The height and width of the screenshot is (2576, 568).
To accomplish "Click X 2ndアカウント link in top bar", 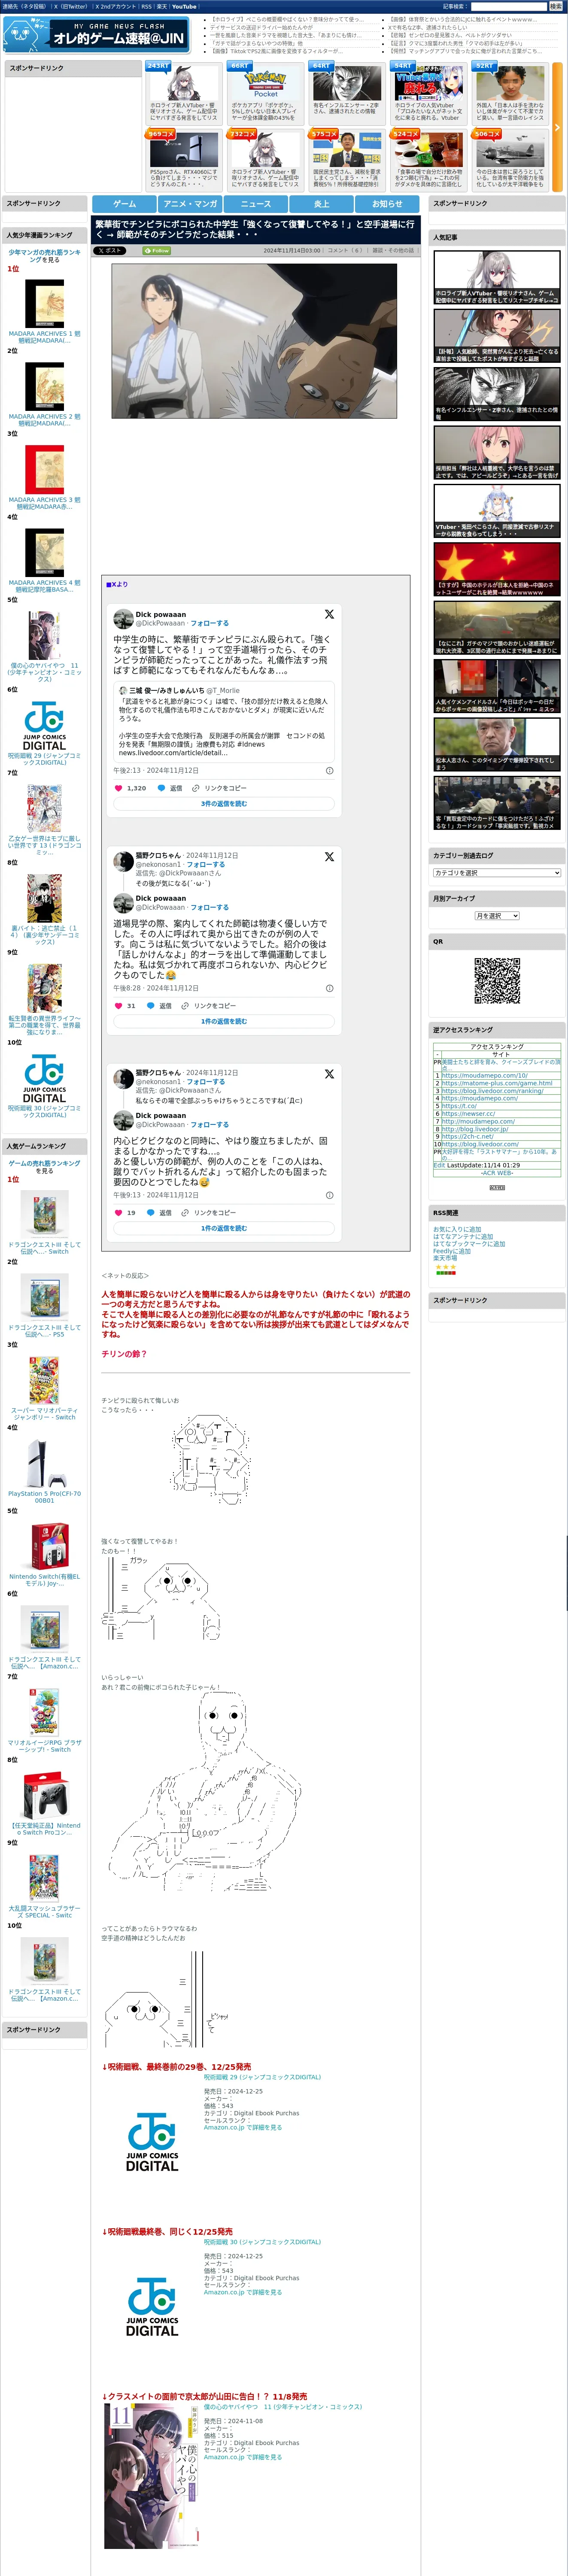I will click(115, 6).
